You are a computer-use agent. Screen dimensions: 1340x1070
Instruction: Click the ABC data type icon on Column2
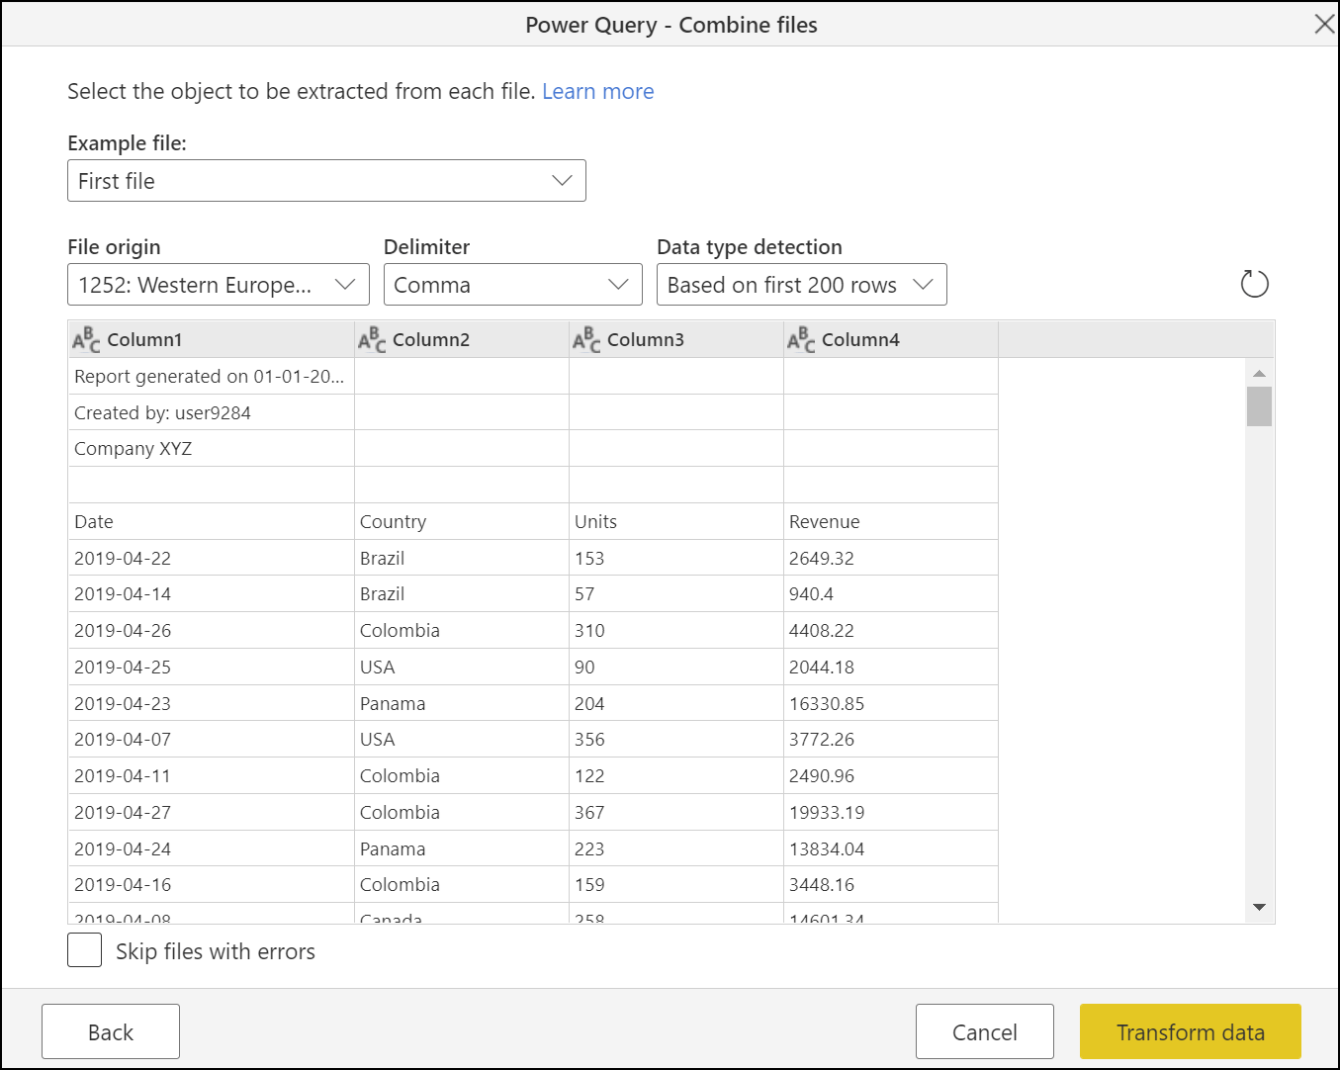point(369,338)
